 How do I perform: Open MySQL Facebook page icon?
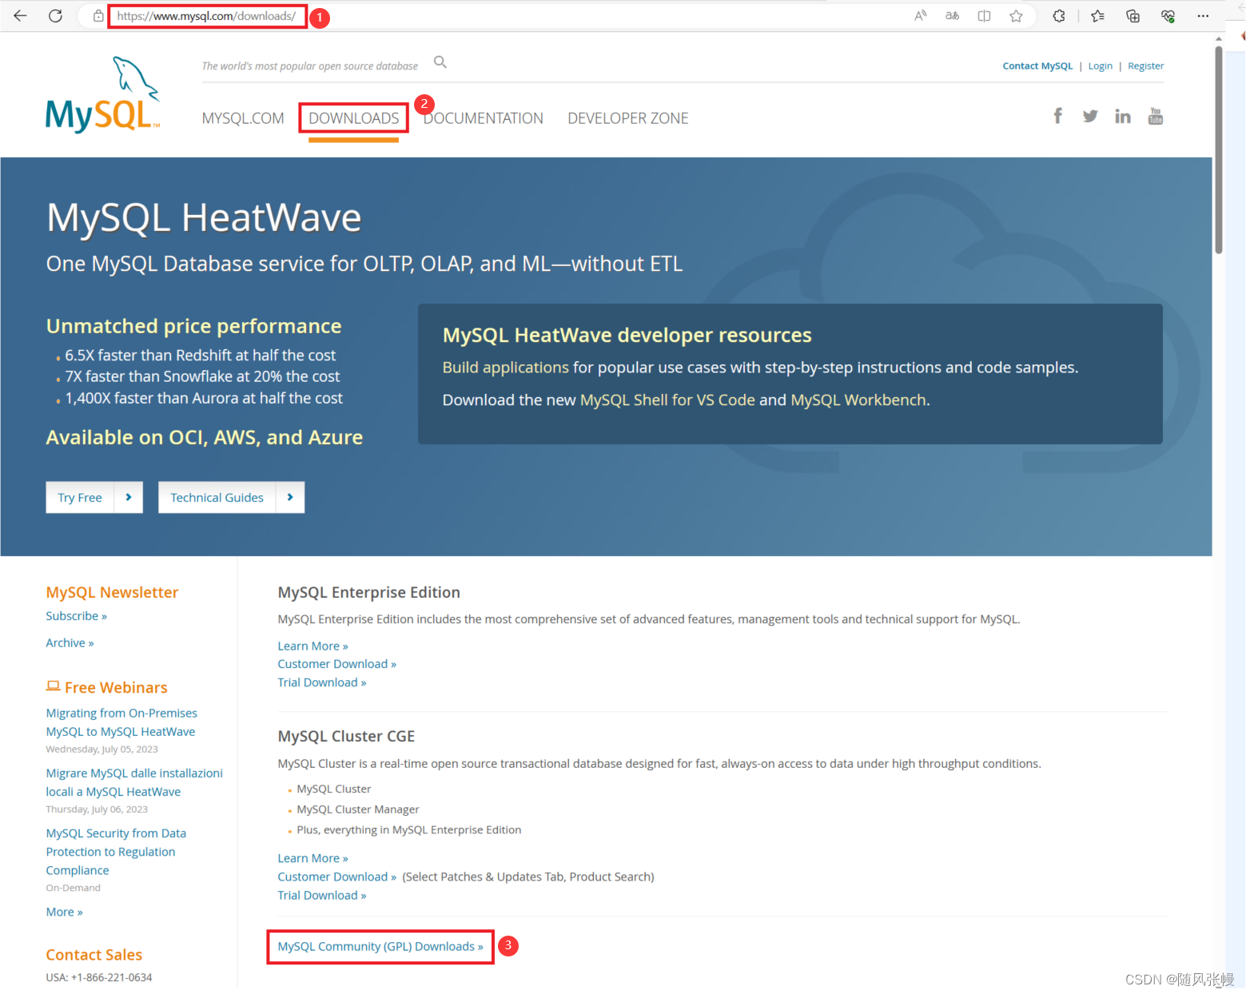tap(1057, 117)
